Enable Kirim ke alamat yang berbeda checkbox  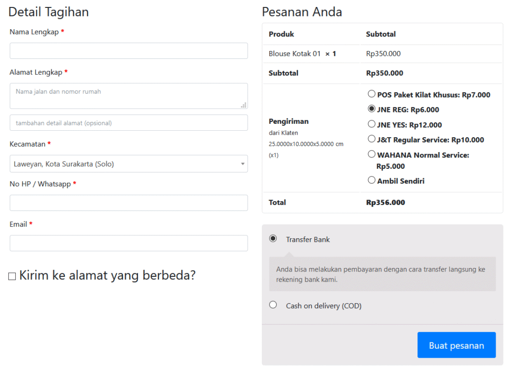coord(12,276)
